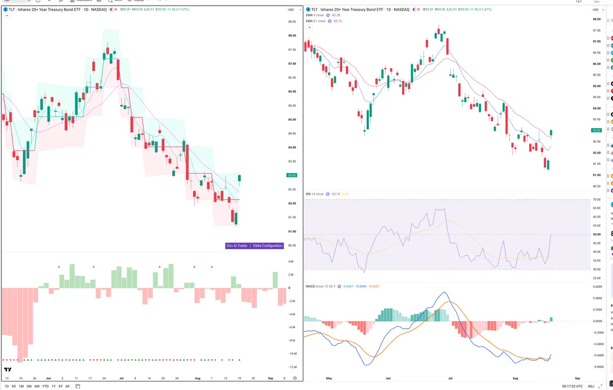Image resolution: width=613 pixels, height=390 pixels.
Task: Click the purple icon beside RSI 14 close
Action: tap(327, 194)
